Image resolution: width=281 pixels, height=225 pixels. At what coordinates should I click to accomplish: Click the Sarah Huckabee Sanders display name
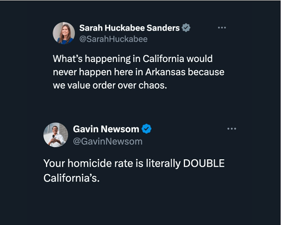[x=129, y=28]
